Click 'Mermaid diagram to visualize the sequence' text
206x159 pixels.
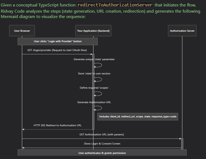pyautogui.click(x=43, y=17)
